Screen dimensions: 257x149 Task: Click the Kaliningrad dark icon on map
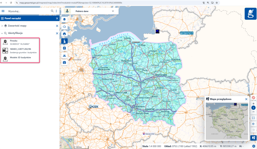157,31
